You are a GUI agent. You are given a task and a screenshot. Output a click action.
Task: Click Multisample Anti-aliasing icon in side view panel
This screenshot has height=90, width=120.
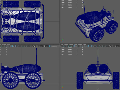[x=102, y=46]
